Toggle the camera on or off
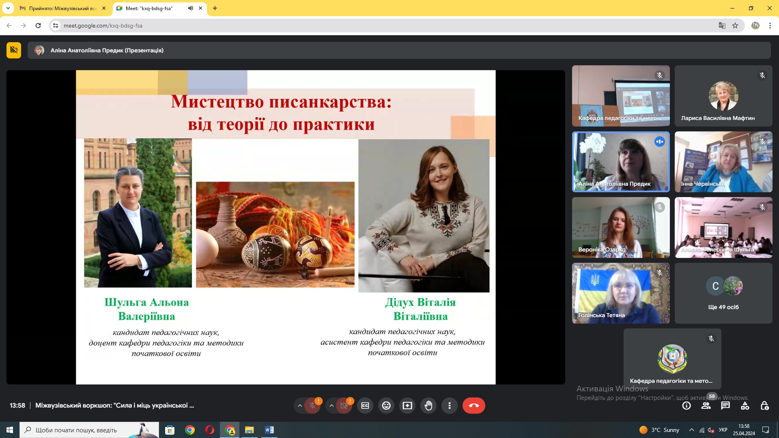Screen dimensions: 779x438 pyautogui.click(x=344, y=406)
